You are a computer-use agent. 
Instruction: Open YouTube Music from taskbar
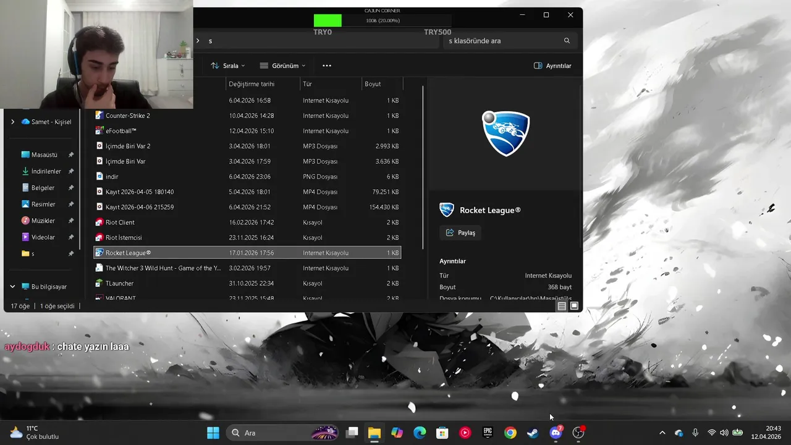click(465, 433)
